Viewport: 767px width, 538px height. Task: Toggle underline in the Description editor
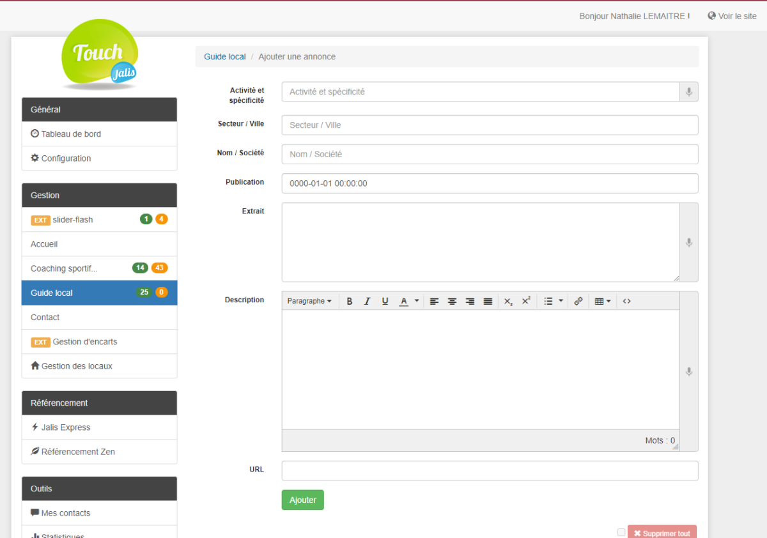[385, 301]
